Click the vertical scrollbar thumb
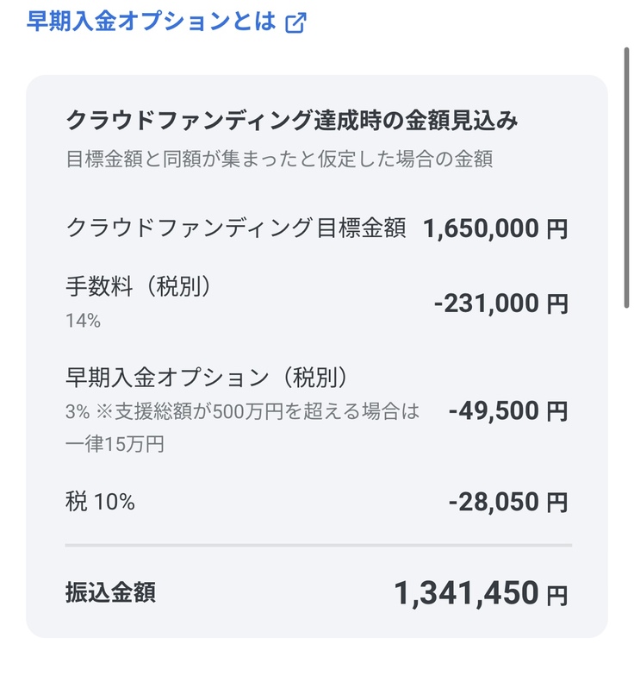This screenshot has width=634, height=688. pos(627,177)
